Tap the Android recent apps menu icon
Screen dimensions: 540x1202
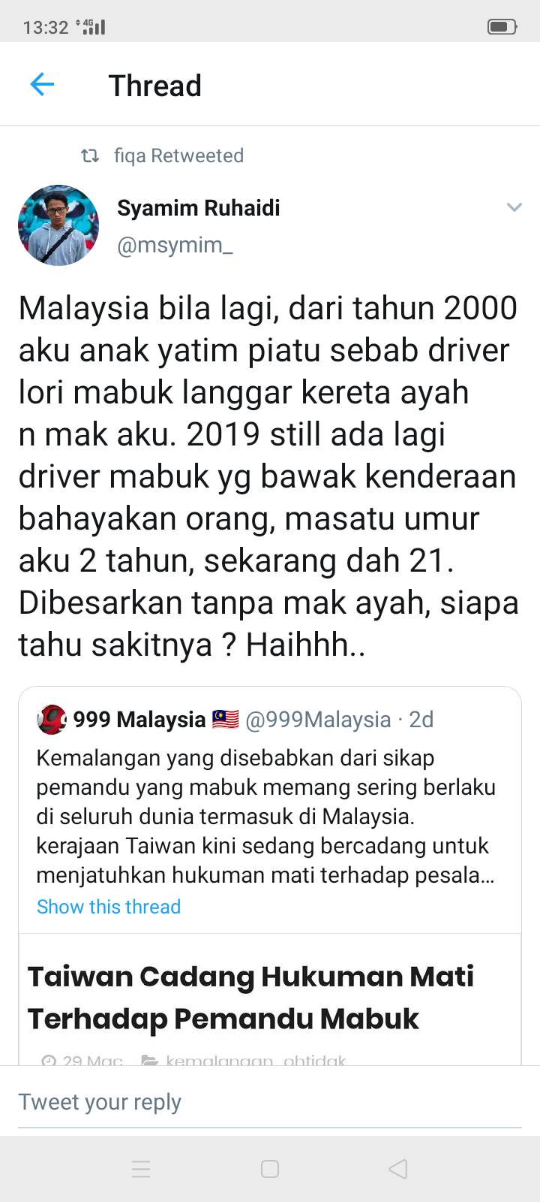(x=141, y=1169)
